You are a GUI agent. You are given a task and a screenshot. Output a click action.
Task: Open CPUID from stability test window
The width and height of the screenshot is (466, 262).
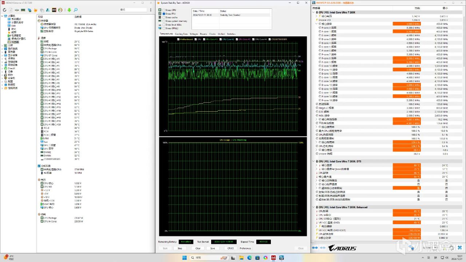click(x=230, y=248)
